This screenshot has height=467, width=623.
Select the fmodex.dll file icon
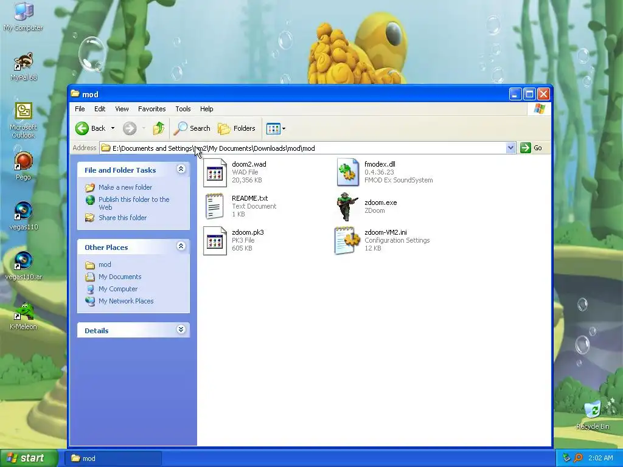347,172
